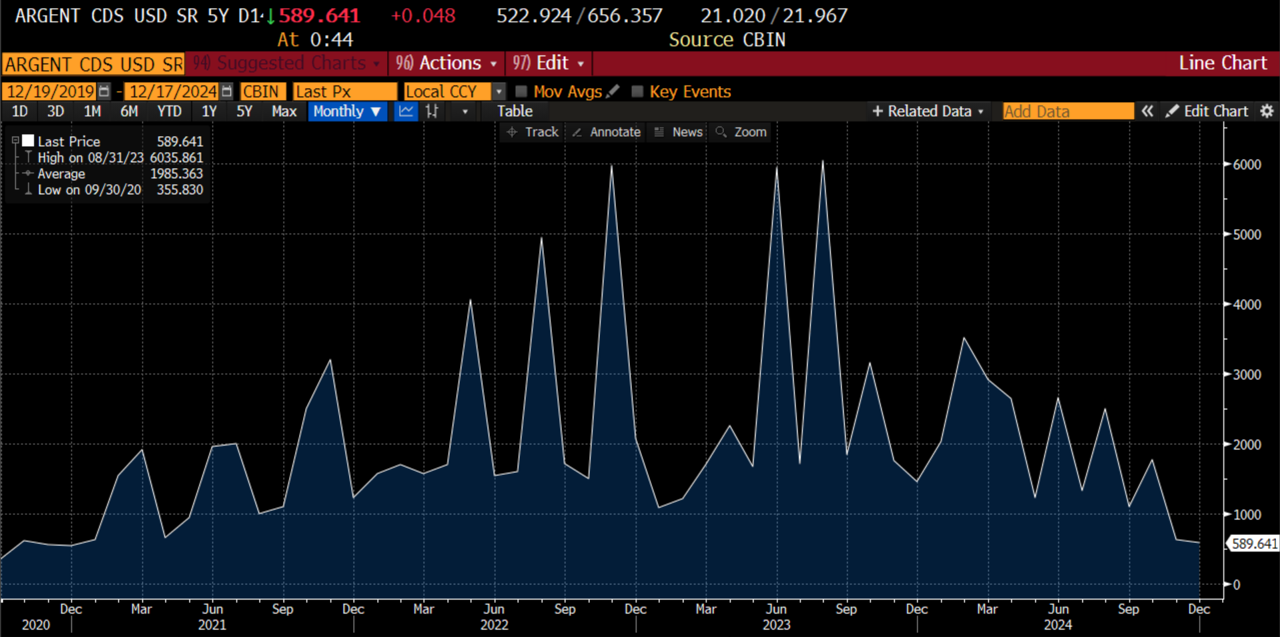Activate the Track crosshair tool
This screenshot has width=1280, height=637.
click(x=533, y=132)
